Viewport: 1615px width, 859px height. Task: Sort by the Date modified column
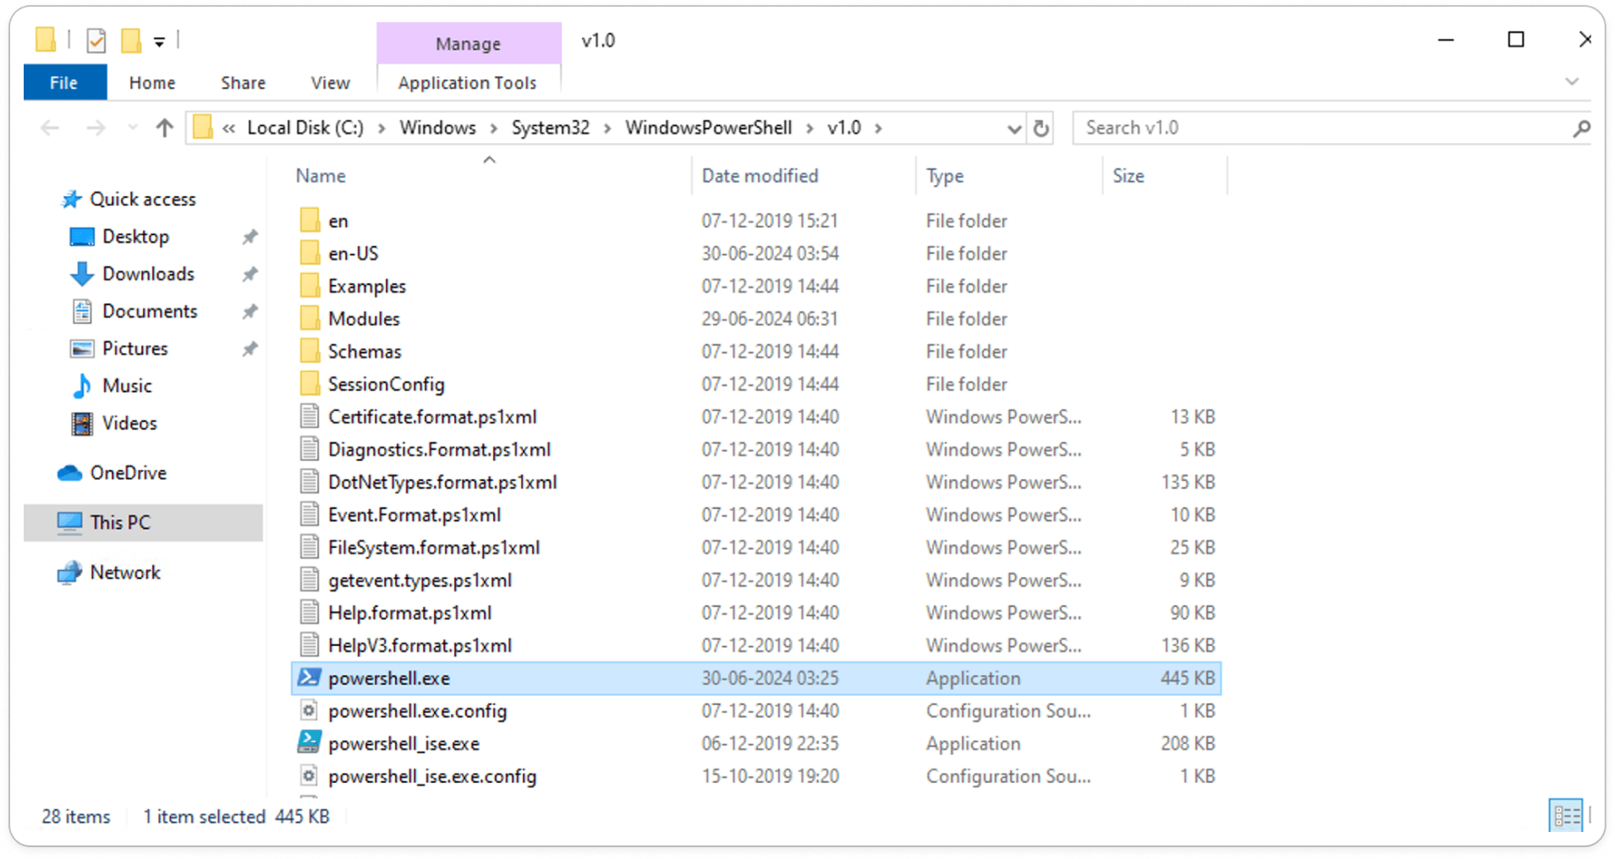click(x=760, y=176)
